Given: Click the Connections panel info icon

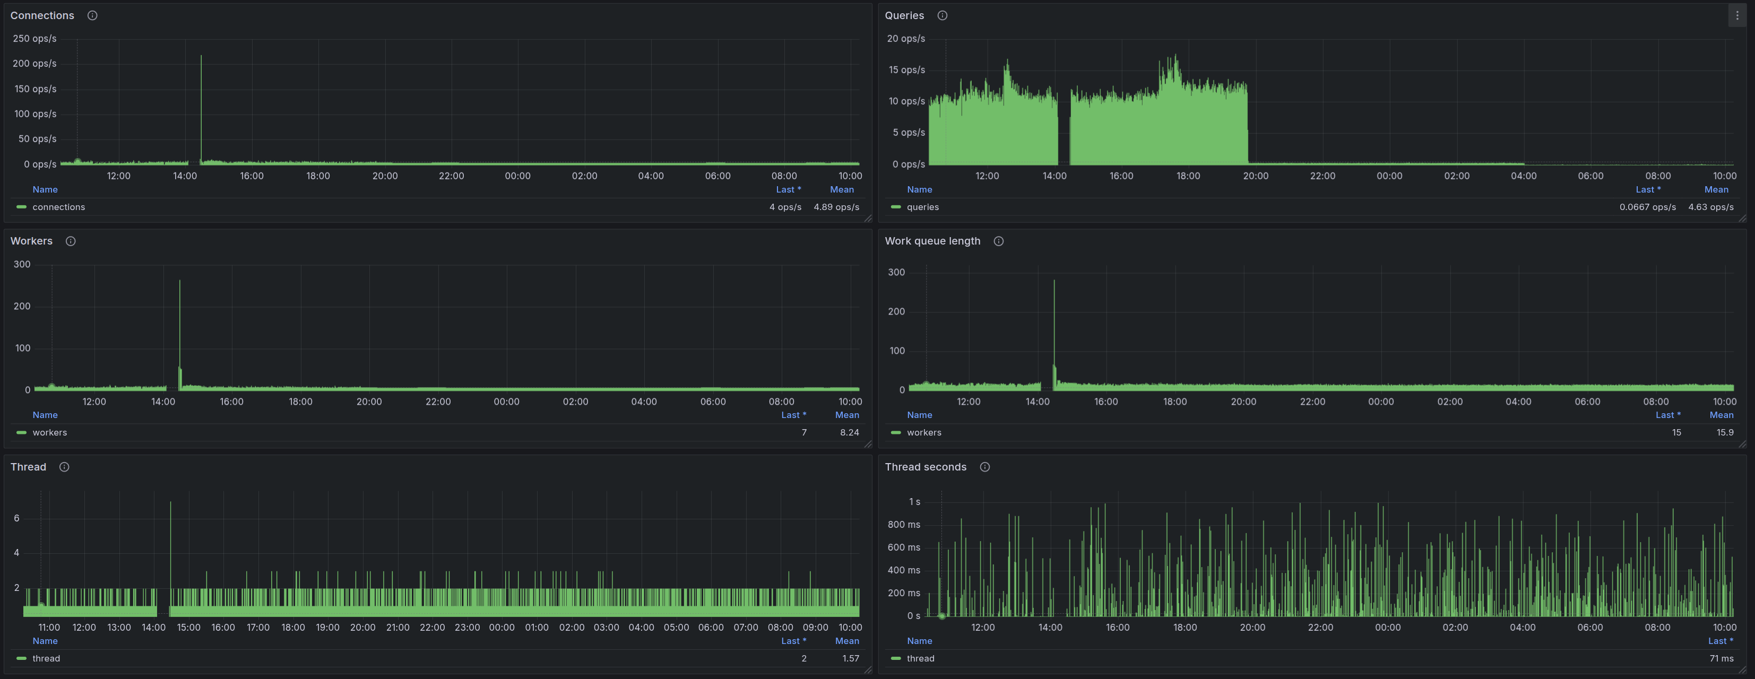Looking at the screenshot, I should click(x=93, y=16).
